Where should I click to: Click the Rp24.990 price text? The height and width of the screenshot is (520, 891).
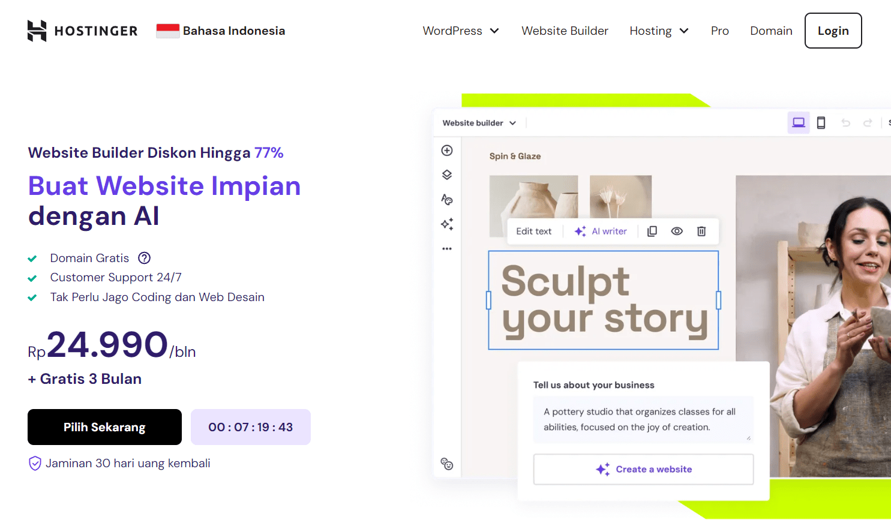112,345
